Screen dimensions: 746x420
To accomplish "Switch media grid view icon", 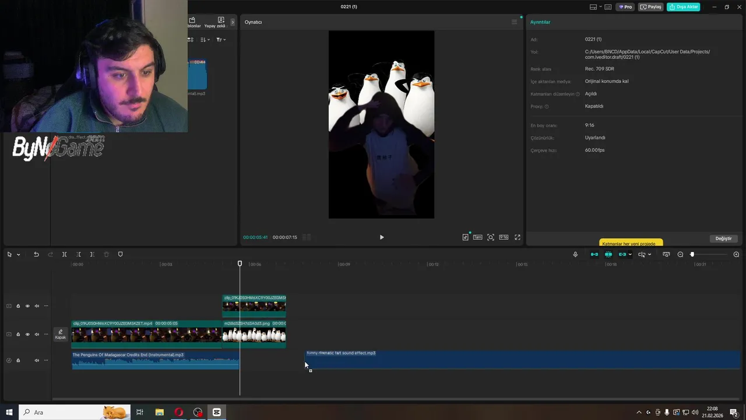I will 191,40.
